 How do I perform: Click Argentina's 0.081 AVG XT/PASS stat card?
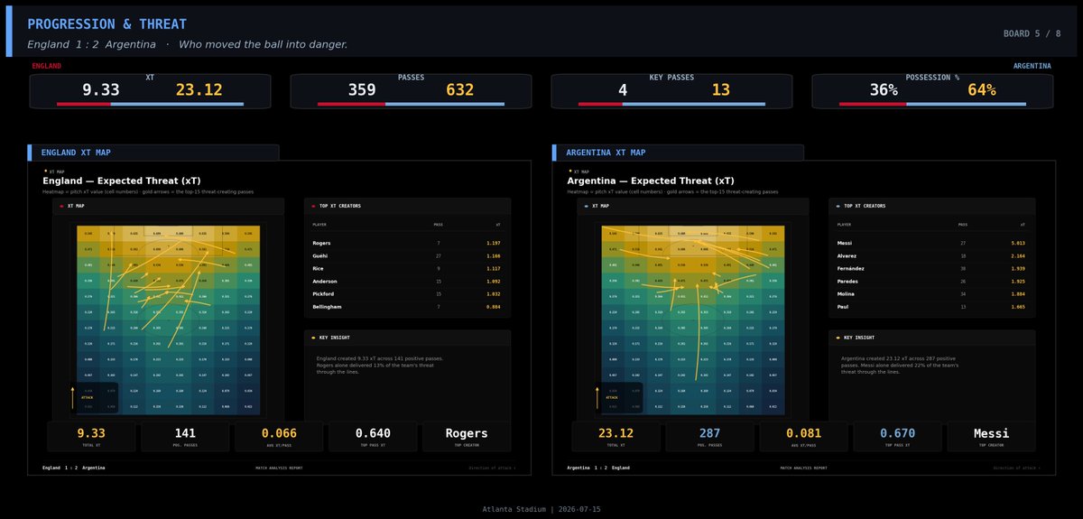click(803, 437)
